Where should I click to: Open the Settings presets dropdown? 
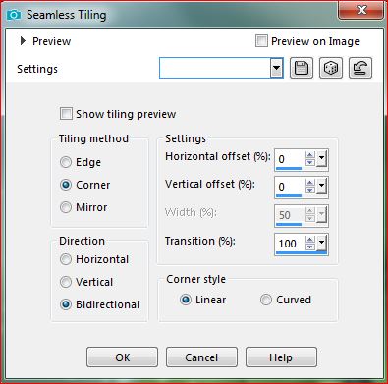pyautogui.click(x=277, y=68)
